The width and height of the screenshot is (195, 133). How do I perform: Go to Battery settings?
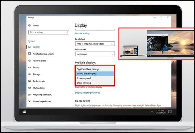[36, 67]
